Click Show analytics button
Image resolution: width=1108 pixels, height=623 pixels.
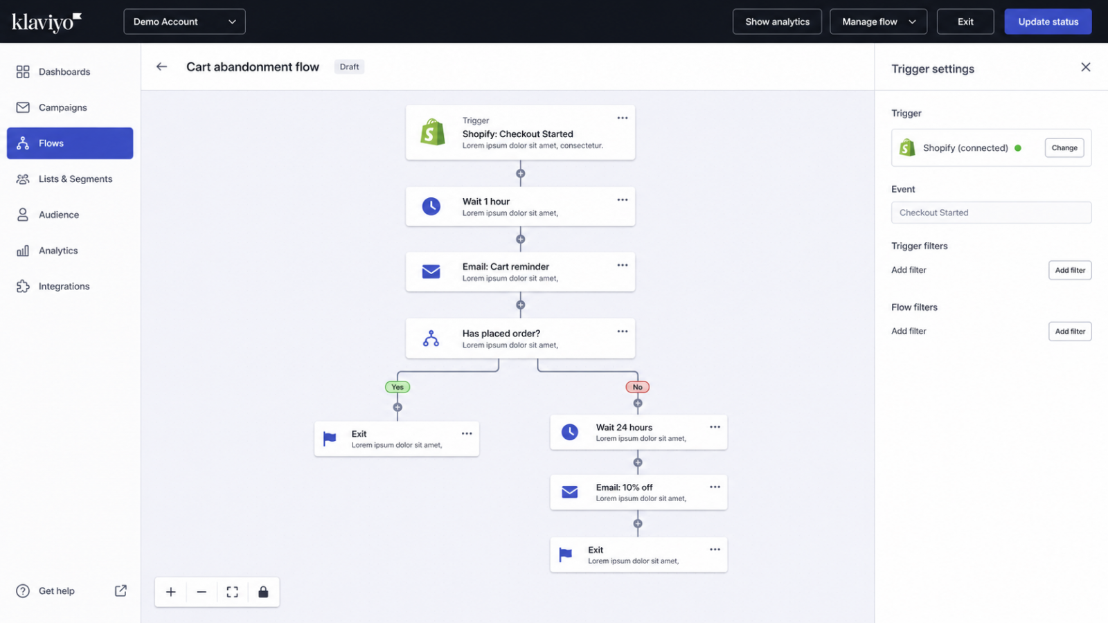coord(777,21)
